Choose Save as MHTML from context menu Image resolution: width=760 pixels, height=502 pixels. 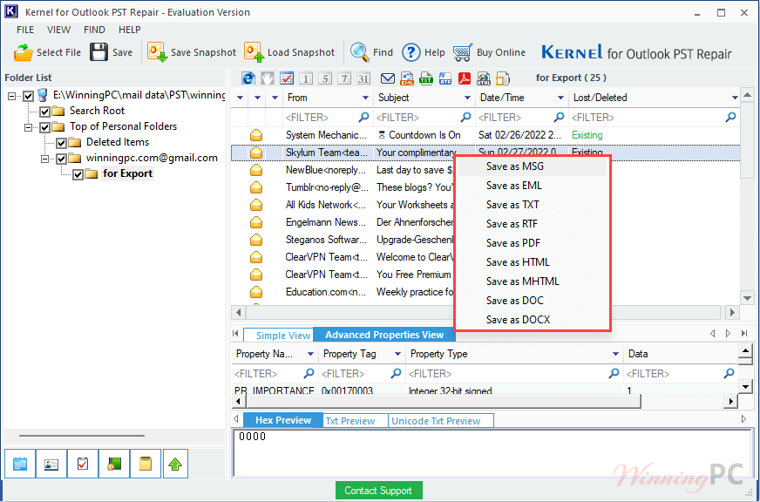tap(532, 282)
